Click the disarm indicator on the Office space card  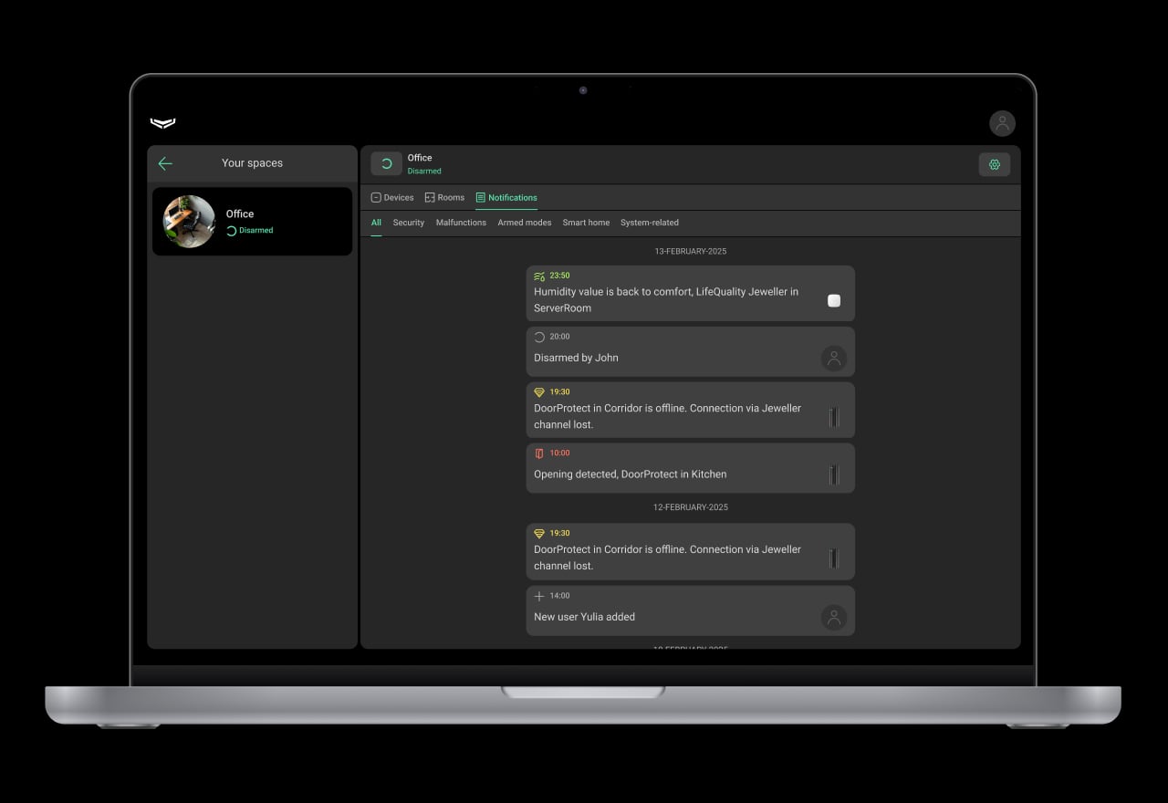(232, 230)
